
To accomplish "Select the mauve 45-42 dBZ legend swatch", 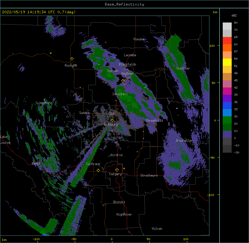I will coord(227,84).
